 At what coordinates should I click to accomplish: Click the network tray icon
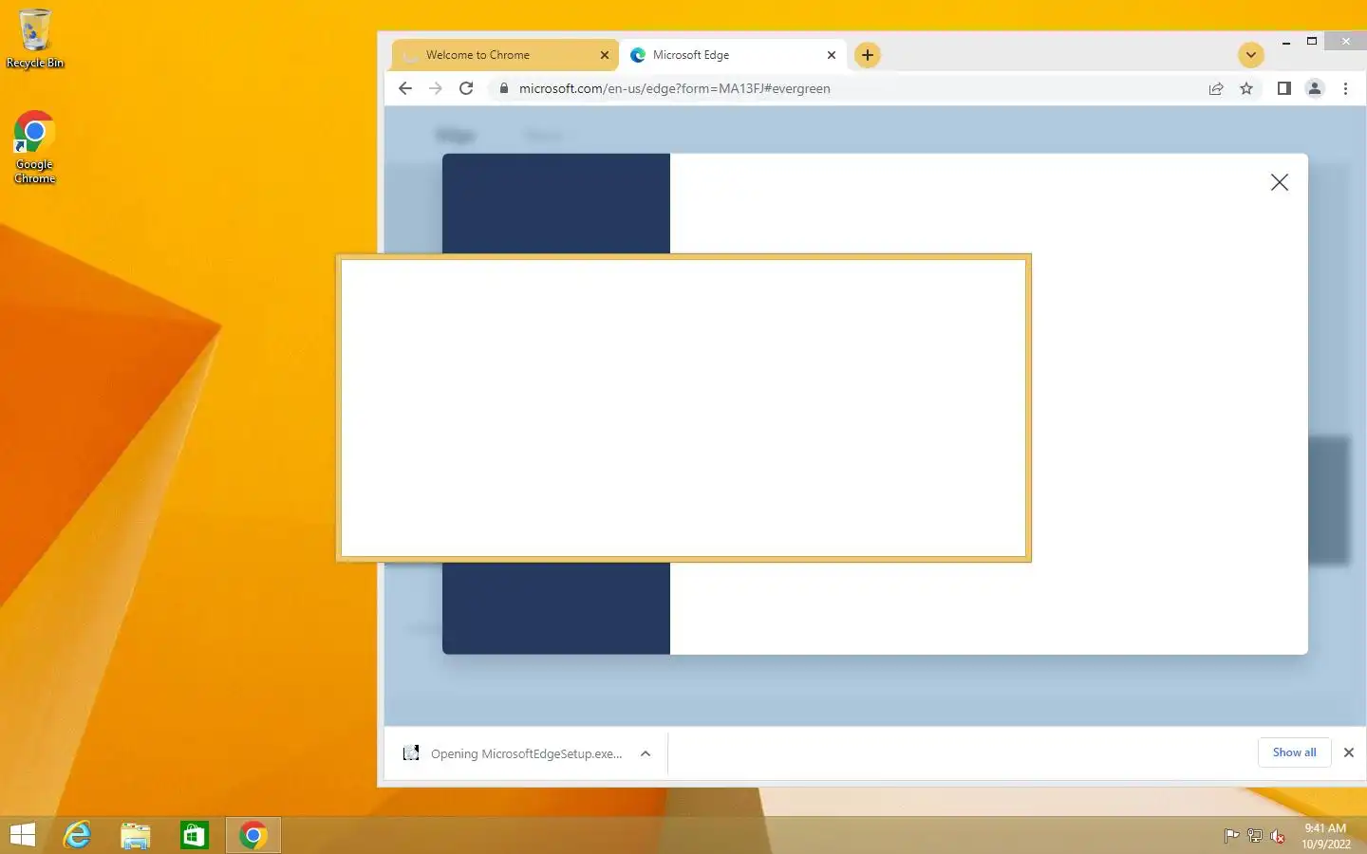(1254, 836)
